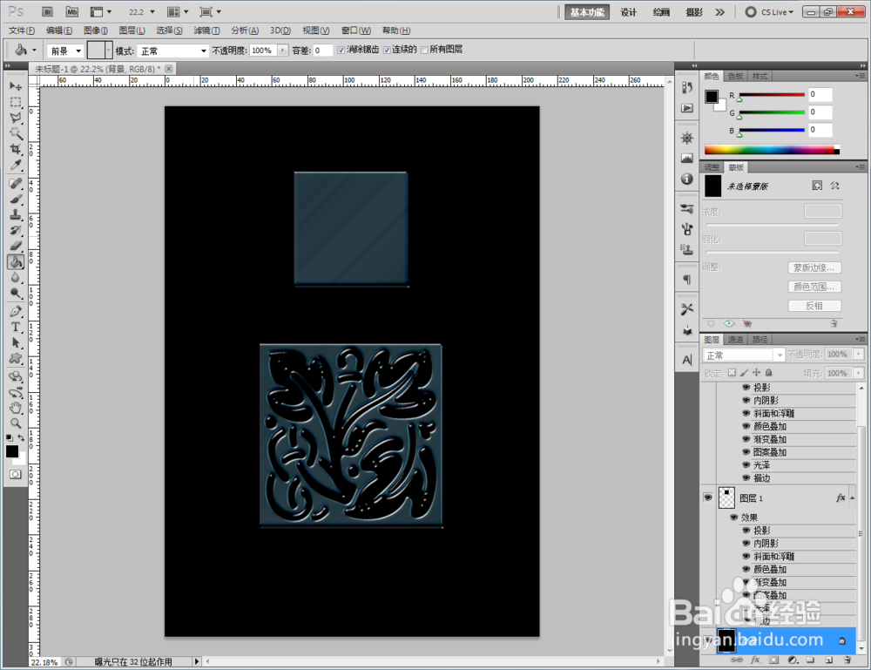Select the Pen tool
This screenshot has height=670, width=871.
coord(16,311)
